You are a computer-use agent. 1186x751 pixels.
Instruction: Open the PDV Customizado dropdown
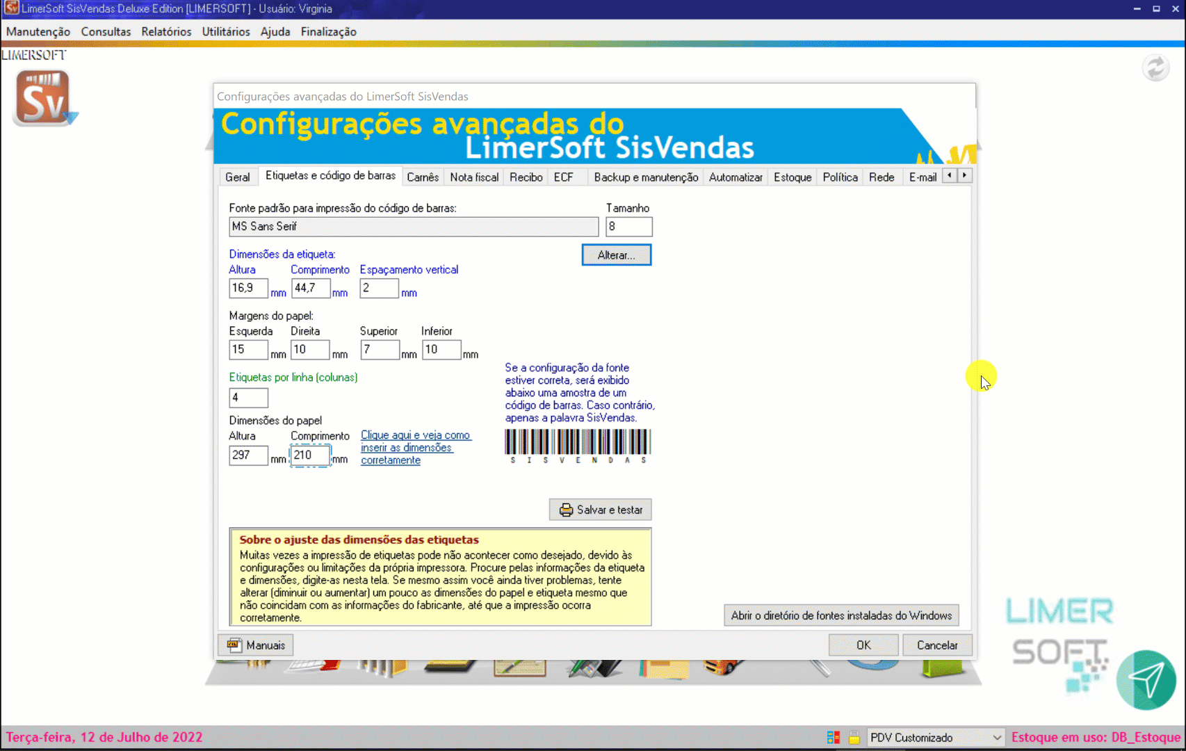pyautogui.click(x=936, y=738)
